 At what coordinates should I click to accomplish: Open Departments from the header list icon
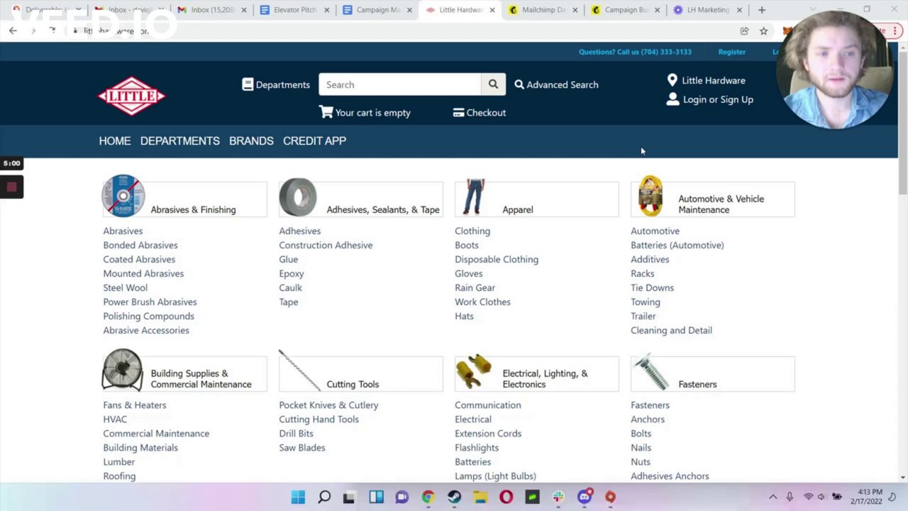click(248, 84)
